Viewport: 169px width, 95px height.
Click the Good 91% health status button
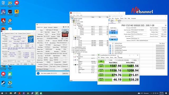(x=113, y=32)
